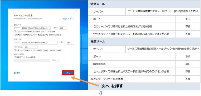
Task: Focus the incoming mail server field
Action: pos(36,28)
